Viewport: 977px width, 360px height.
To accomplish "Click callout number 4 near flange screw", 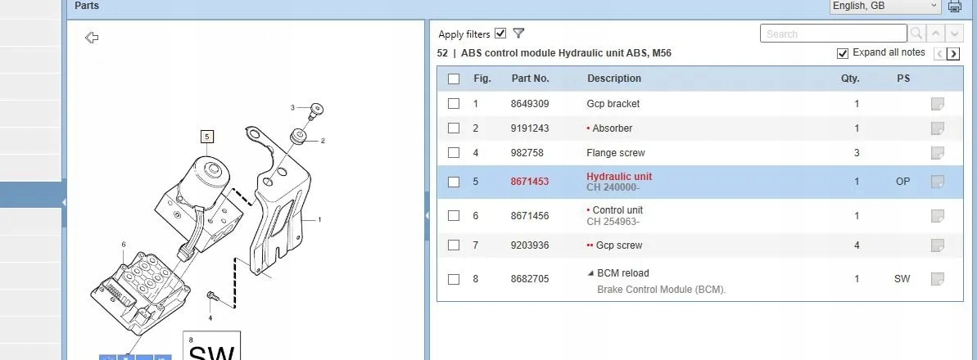I will click(210, 318).
